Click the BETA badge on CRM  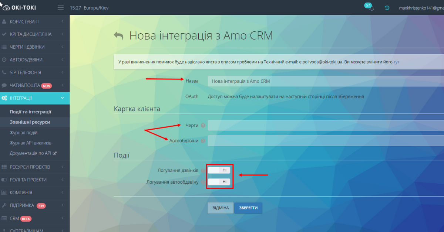26,219
